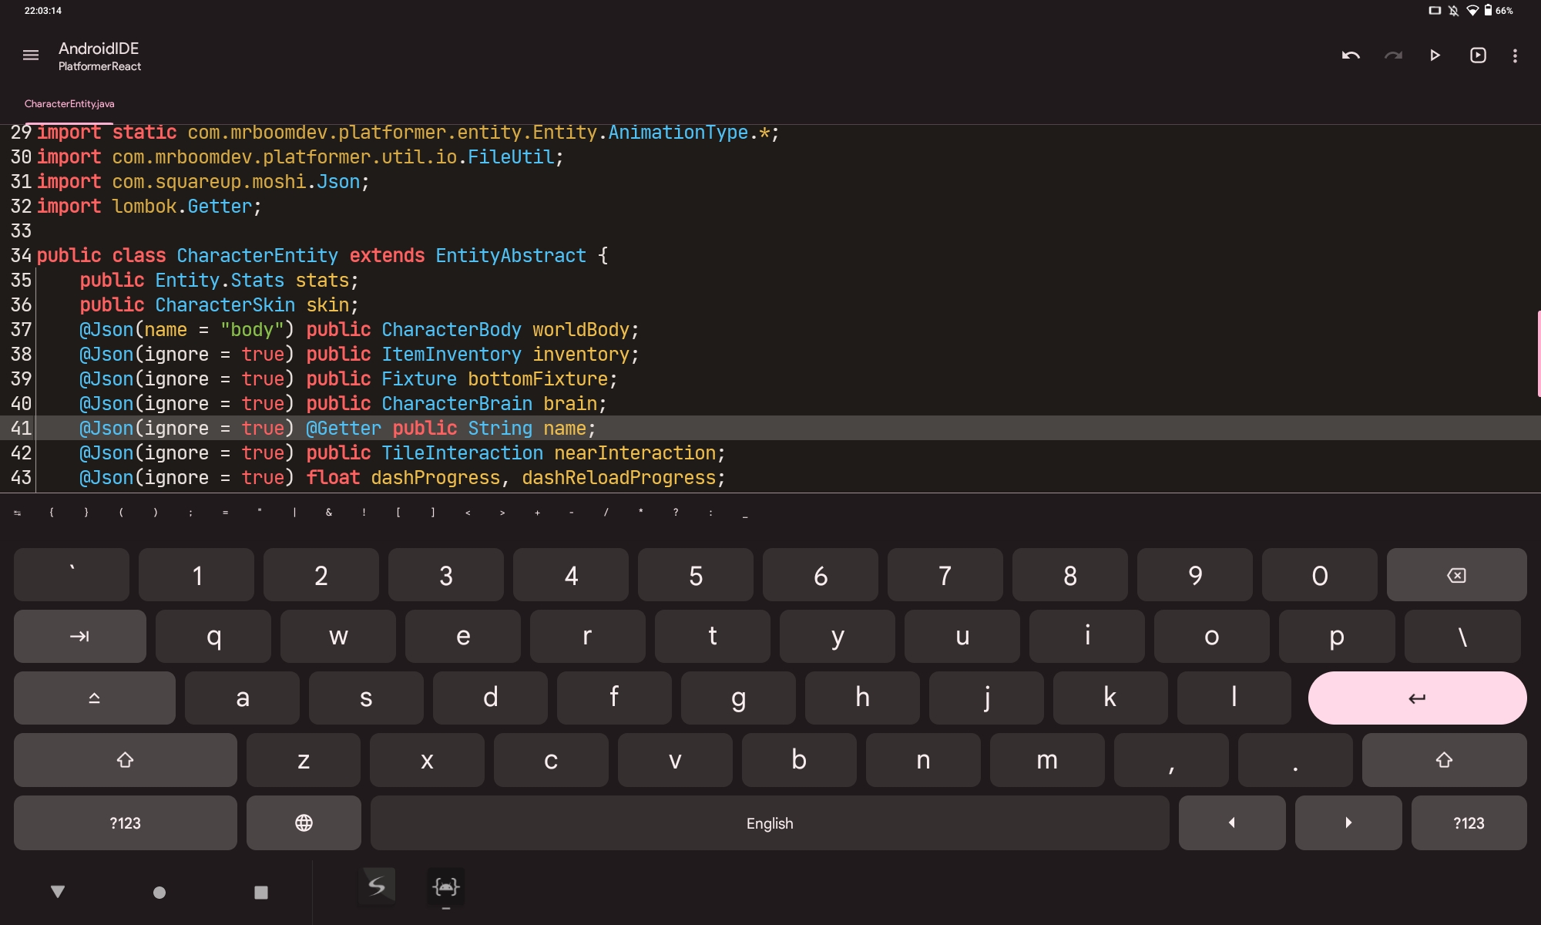This screenshot has height=925, width=1541.
Task: Undo the last edit
Action: (x=1351, y=55)
